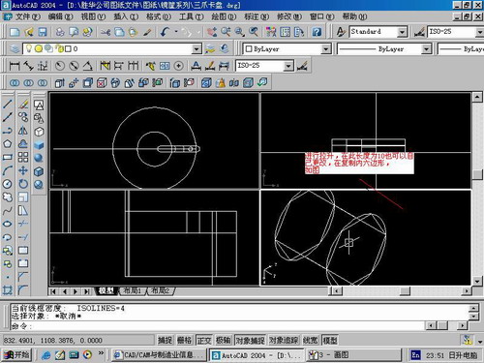Viewport: 484px width, 363px height.
Task: Click the 开始 Start button
Action: point(17,355)
